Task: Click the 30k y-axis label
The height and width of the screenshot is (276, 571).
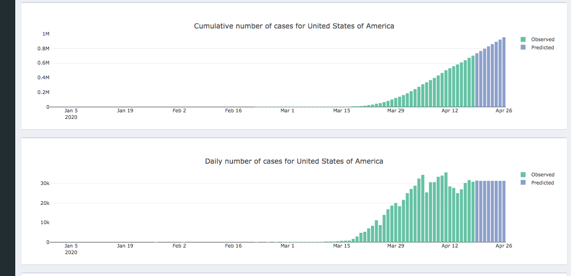Action: pos(44,183)
